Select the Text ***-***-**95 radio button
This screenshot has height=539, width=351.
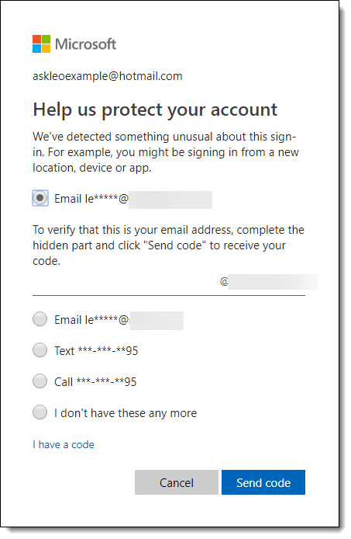(x=40, y=350)
